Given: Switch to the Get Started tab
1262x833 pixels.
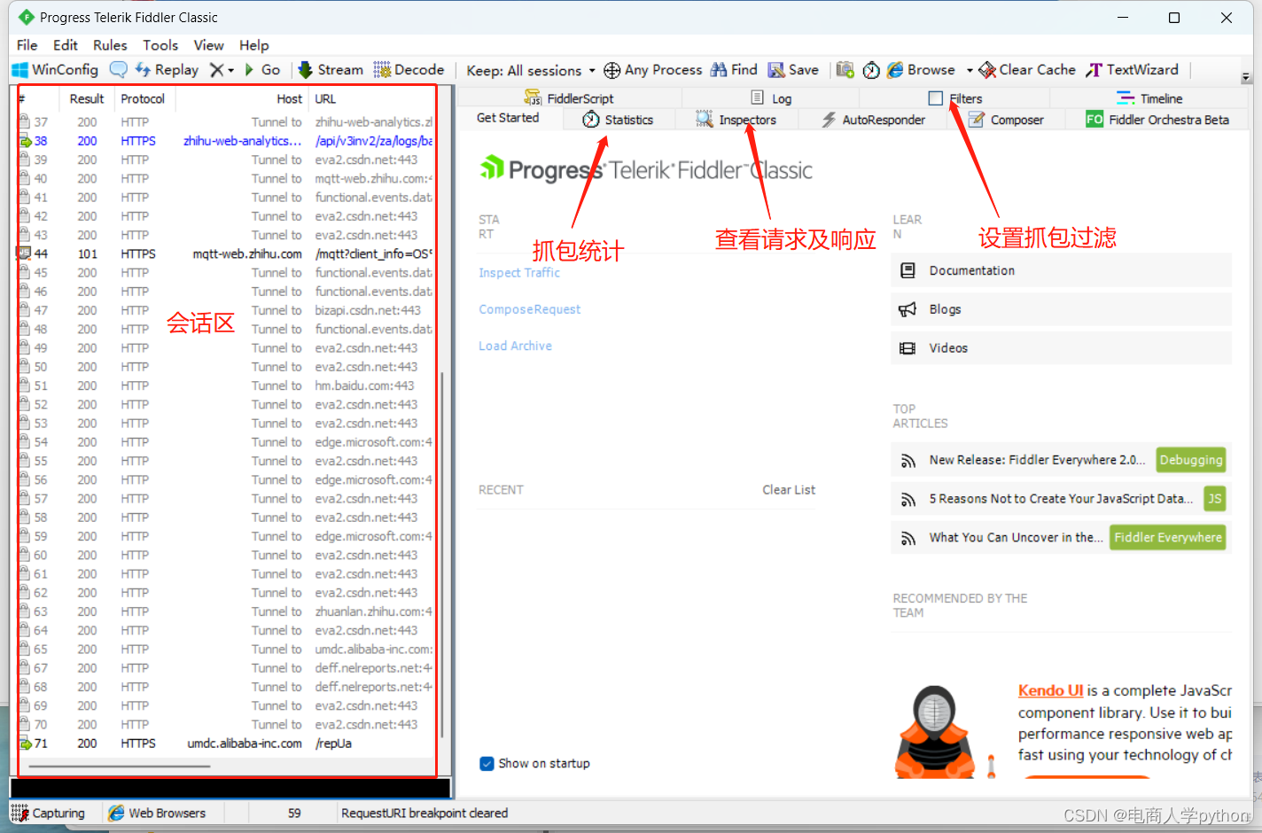Looking at the screenshot, I should (508, 118).
